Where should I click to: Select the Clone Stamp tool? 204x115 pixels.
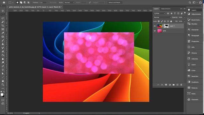point(3,44)
